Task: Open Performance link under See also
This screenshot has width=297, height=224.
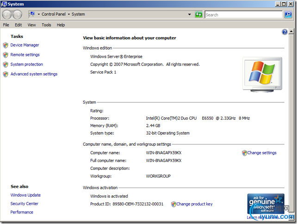Action: [22, 212]
